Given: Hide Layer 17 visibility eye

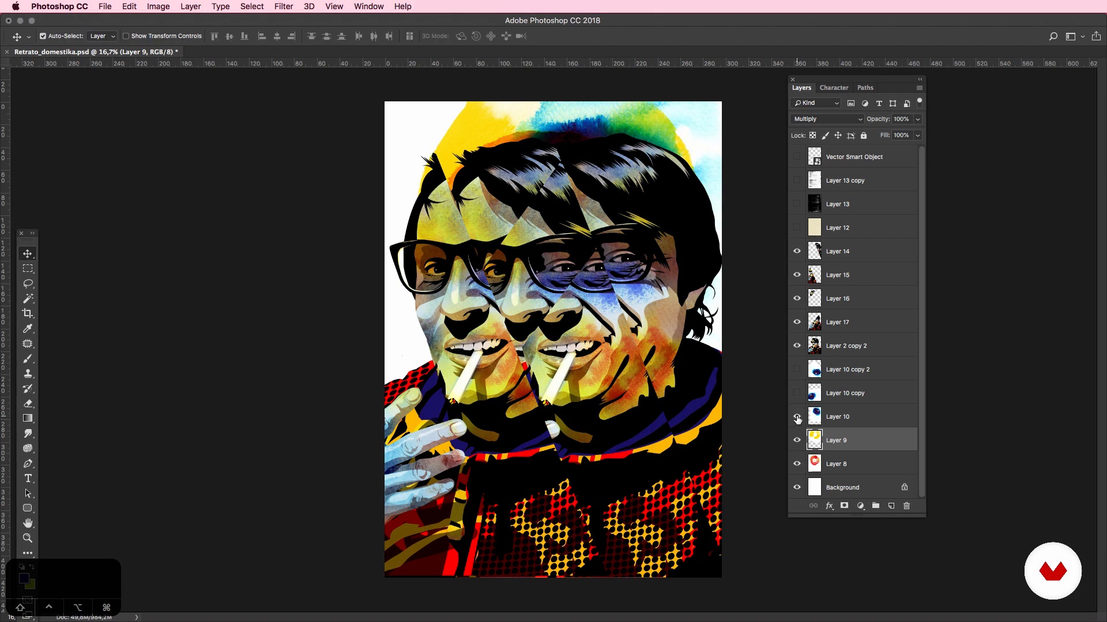Looking at the screenshot, I should (x=797, y=322).
